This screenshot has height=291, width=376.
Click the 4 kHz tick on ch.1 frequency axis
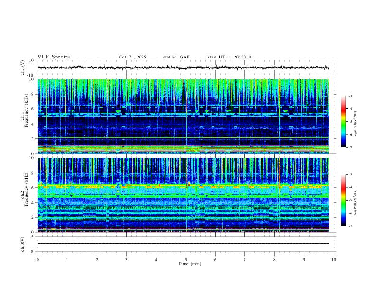click(x=33, y=124)
